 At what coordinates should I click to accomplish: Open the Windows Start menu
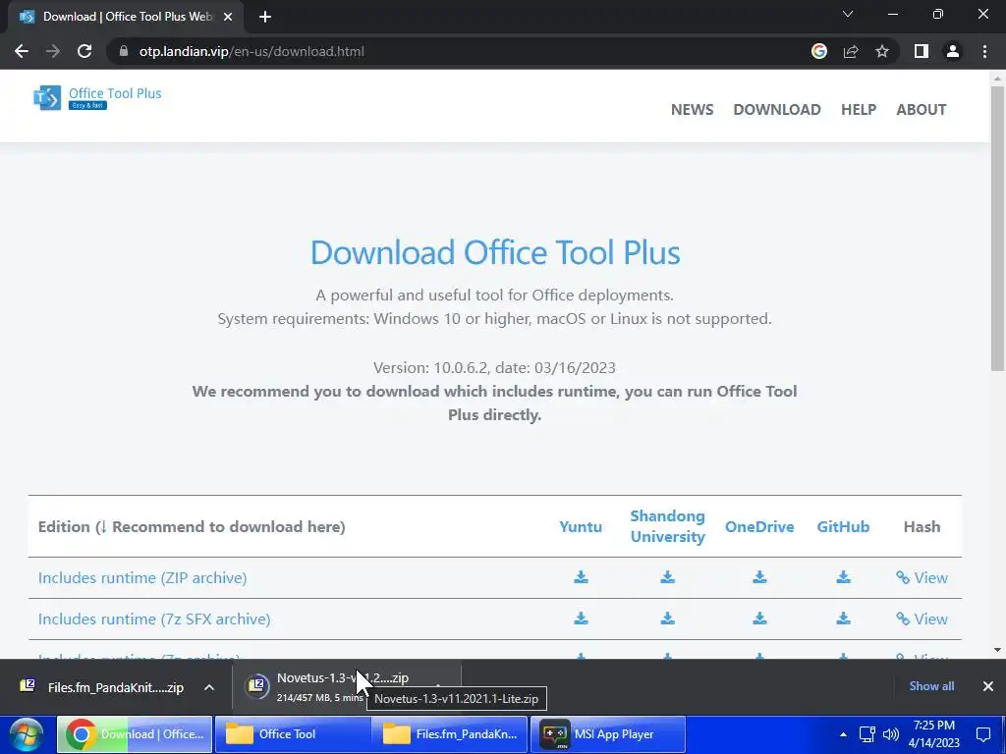point(27,734)
